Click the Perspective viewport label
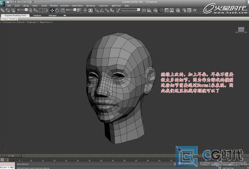The image size is (249, 169). (x=10, y=22)
